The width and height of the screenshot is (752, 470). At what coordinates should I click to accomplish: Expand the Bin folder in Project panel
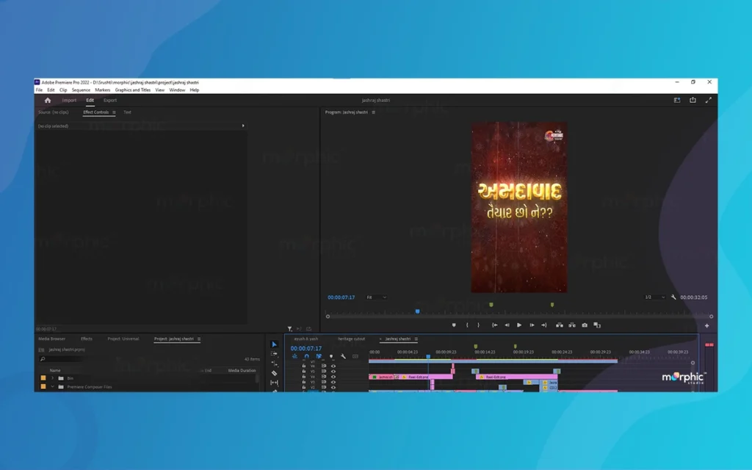(x=52, y=378)
